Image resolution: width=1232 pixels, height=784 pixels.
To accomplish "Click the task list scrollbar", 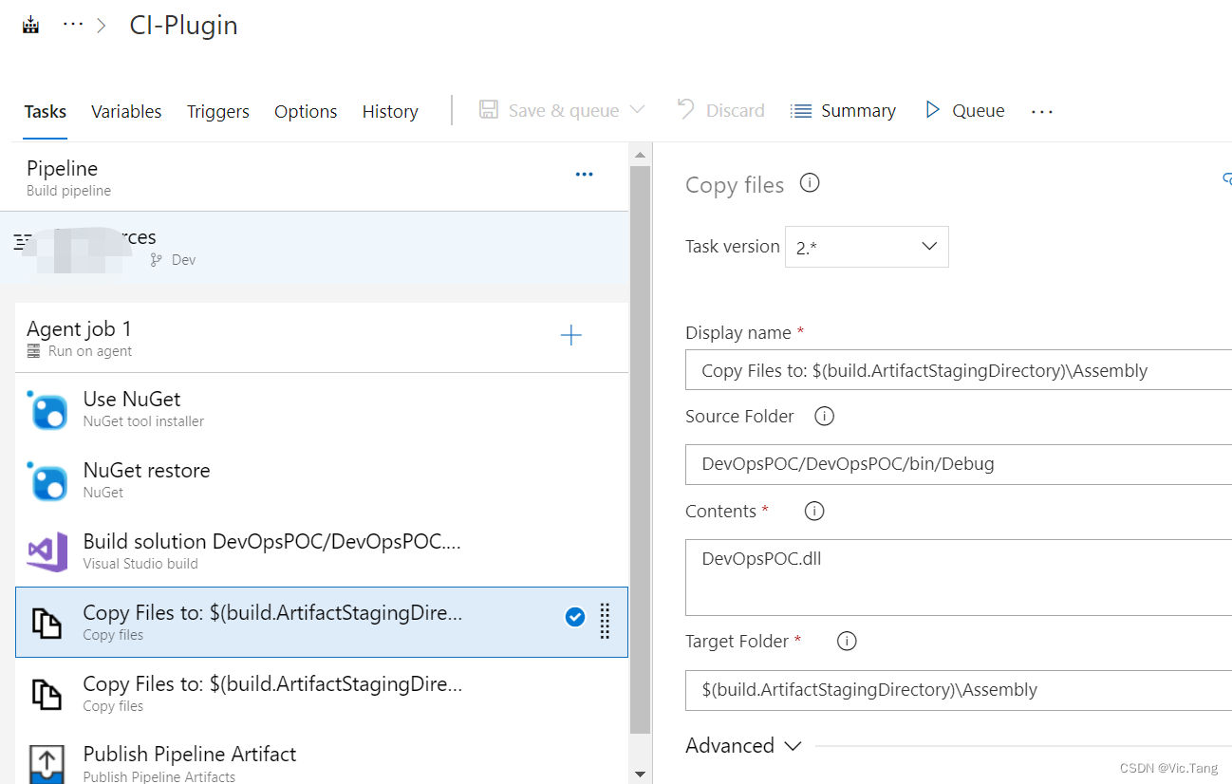I will (640, 427).
